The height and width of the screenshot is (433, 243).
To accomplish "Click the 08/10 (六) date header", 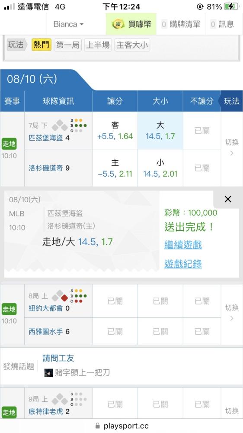I will click(x=32, y=80).
